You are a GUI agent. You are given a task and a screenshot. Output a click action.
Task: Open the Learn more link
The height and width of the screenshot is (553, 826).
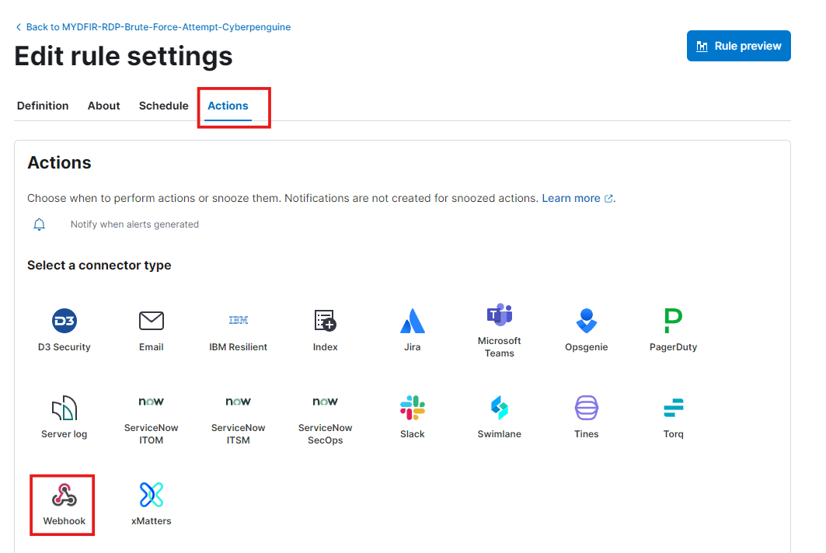point(577,199)
